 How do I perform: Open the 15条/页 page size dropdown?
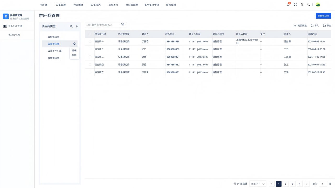(x=258, y=184)
